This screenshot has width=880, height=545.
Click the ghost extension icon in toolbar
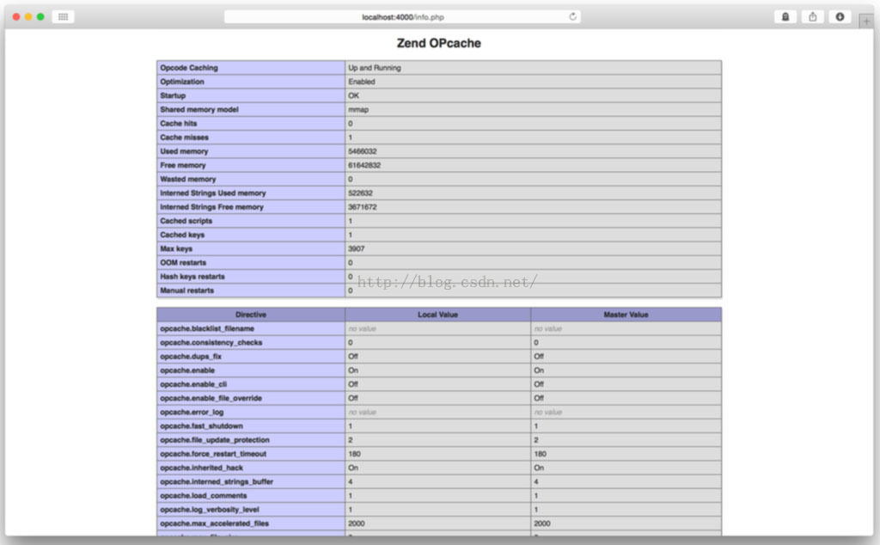point(785,17)
